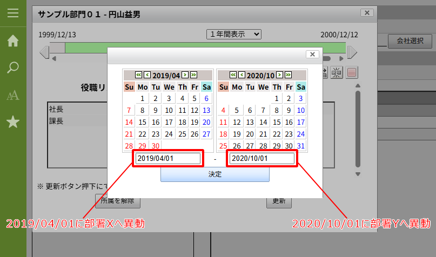Select day 15 in the 2019/04 calendar
Screen dimensions: 436x257
142,122
